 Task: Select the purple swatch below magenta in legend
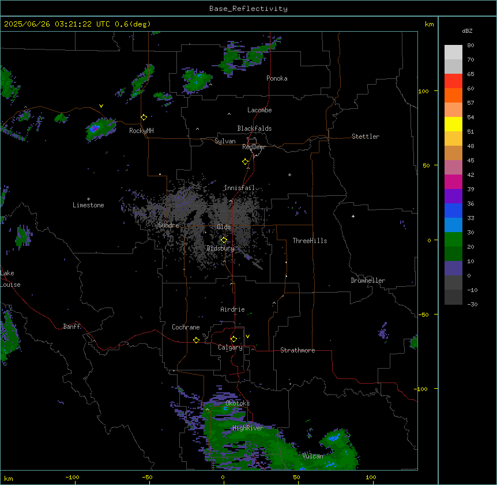click(453, 196)
